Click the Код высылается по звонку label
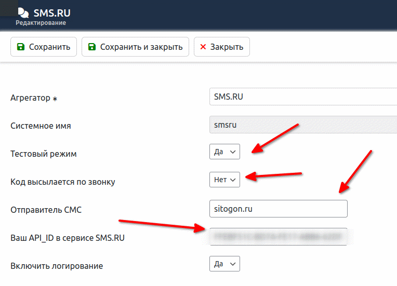The width and height of the screenshot is (397, 286). point(62,182)
